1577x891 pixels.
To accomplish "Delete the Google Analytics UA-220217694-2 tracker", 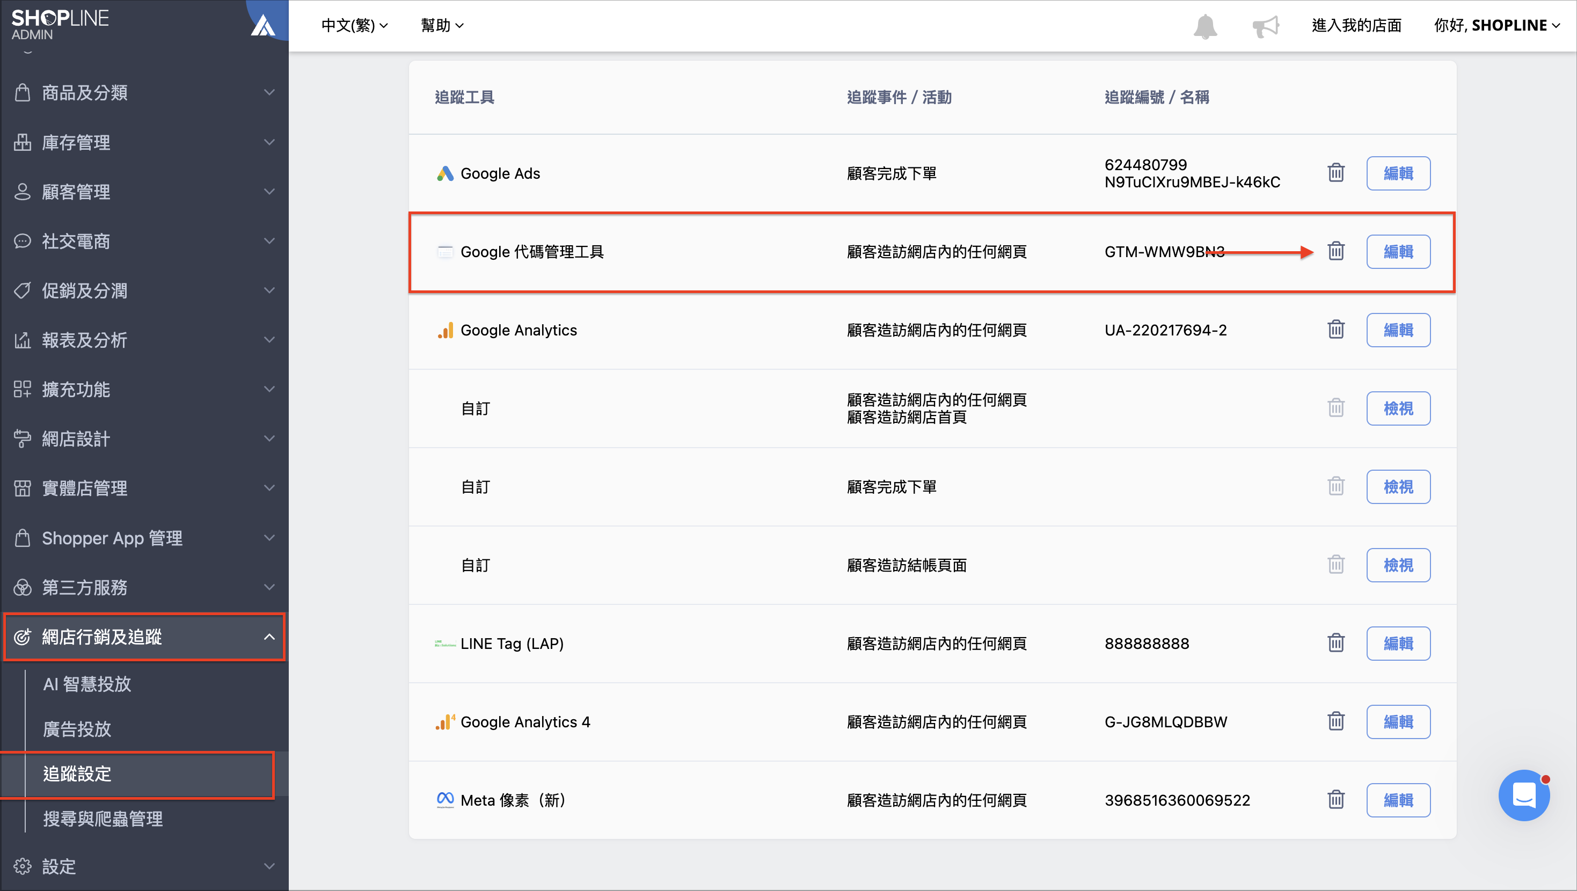I will [x=1336, y=330].
